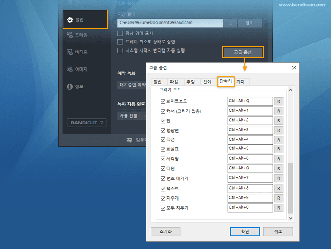
Task: Reset 텍스트 hotkey with R button
Action: click(x=279, y=189)
